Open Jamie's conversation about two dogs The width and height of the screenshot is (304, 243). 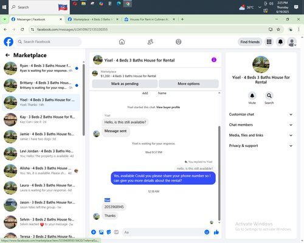(41, 137)
